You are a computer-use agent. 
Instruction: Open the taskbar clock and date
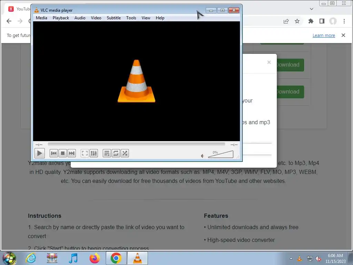tap(335, 258)
